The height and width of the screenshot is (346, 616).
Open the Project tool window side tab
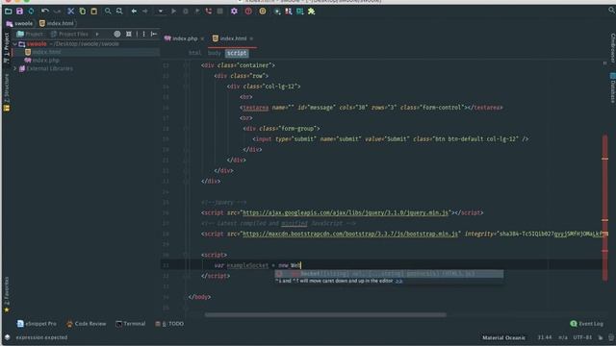point(7,47)
